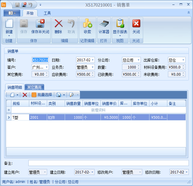Switch to 其它费用 tab
193x186 pixels.
(x=34, y=87)
